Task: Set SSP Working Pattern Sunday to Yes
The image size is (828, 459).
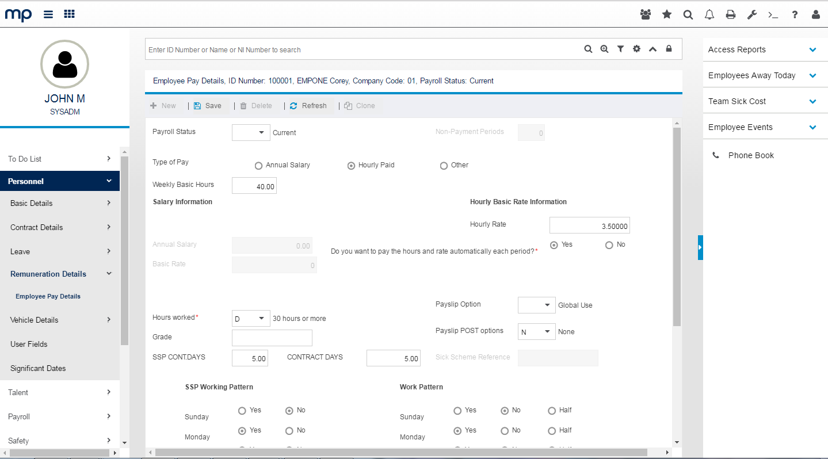Action: 242,411
